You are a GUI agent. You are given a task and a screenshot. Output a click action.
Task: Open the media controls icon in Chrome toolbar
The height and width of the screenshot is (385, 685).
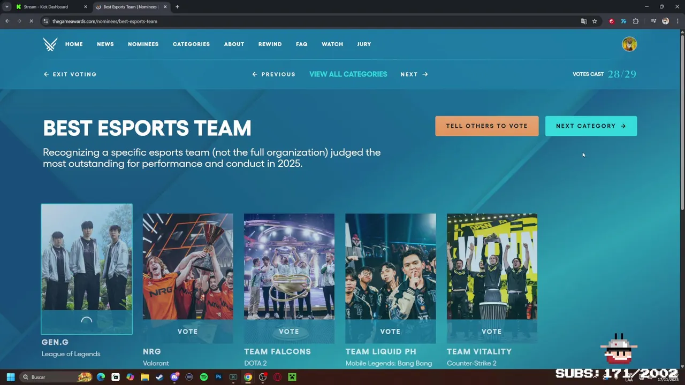[653, 21]
